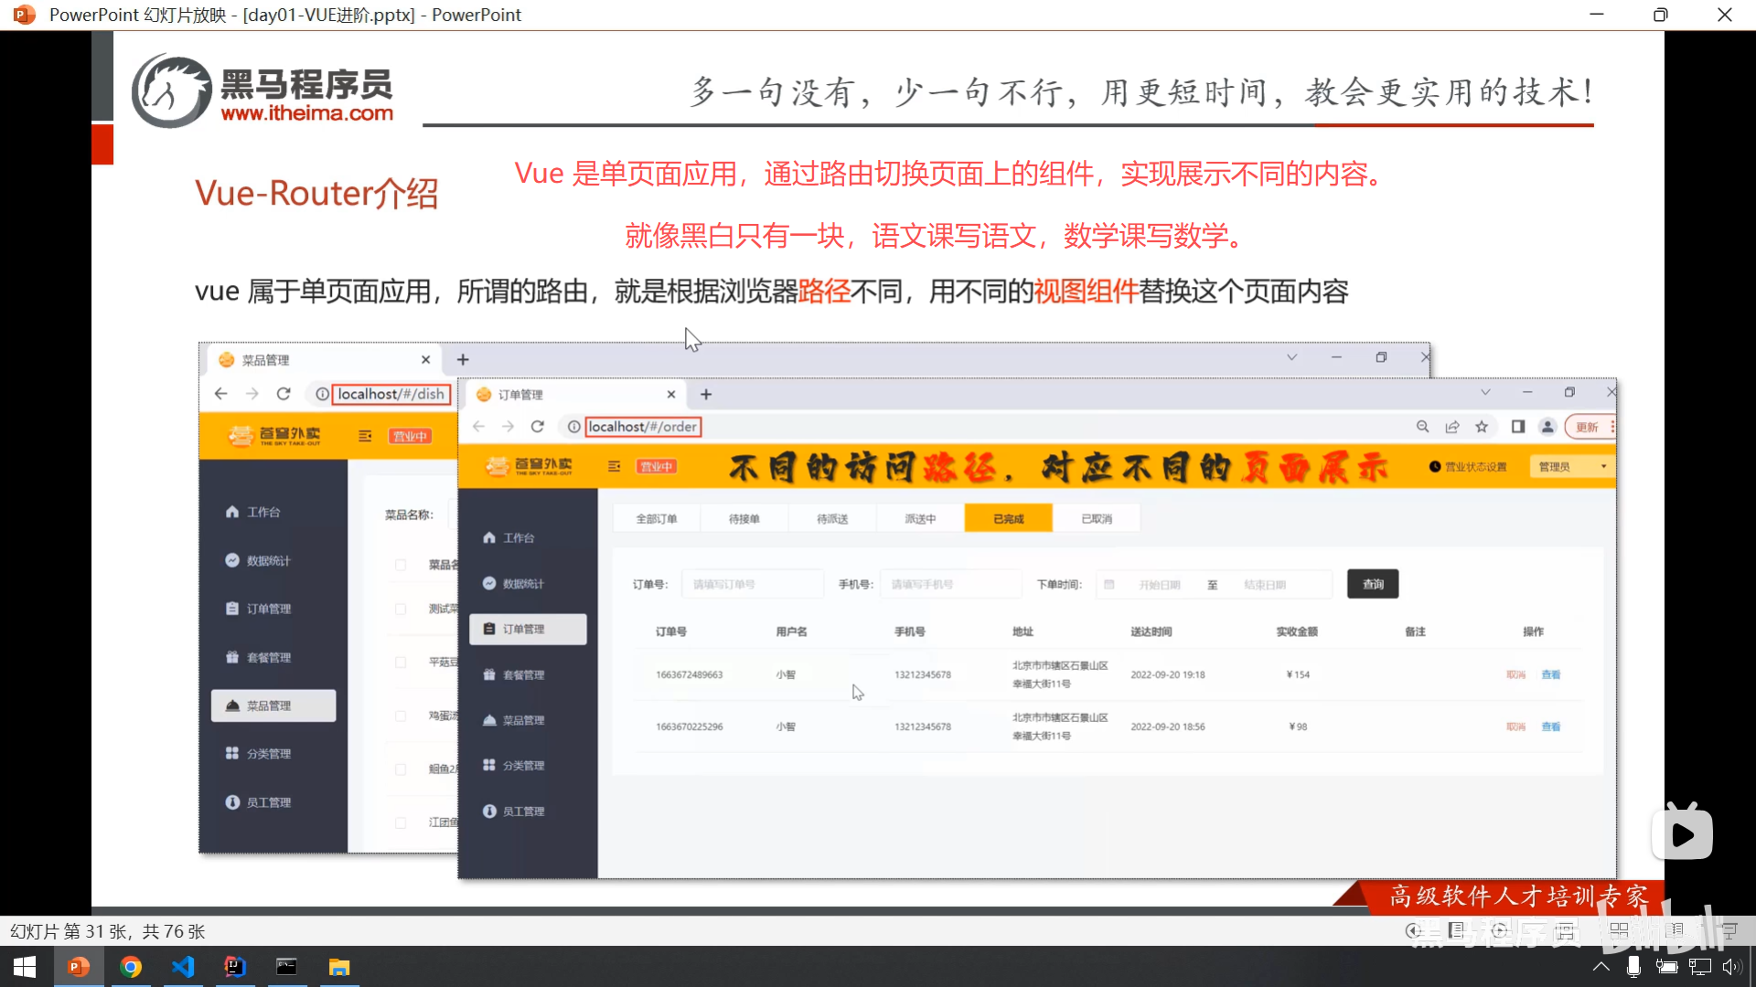1756x987 pixels.
Task: Open Chrome from the taskbar
Action: pos(131,967)
